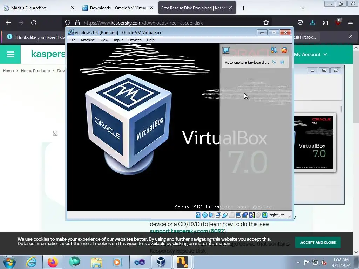Open the Pocket save icon

click(300, 22)
